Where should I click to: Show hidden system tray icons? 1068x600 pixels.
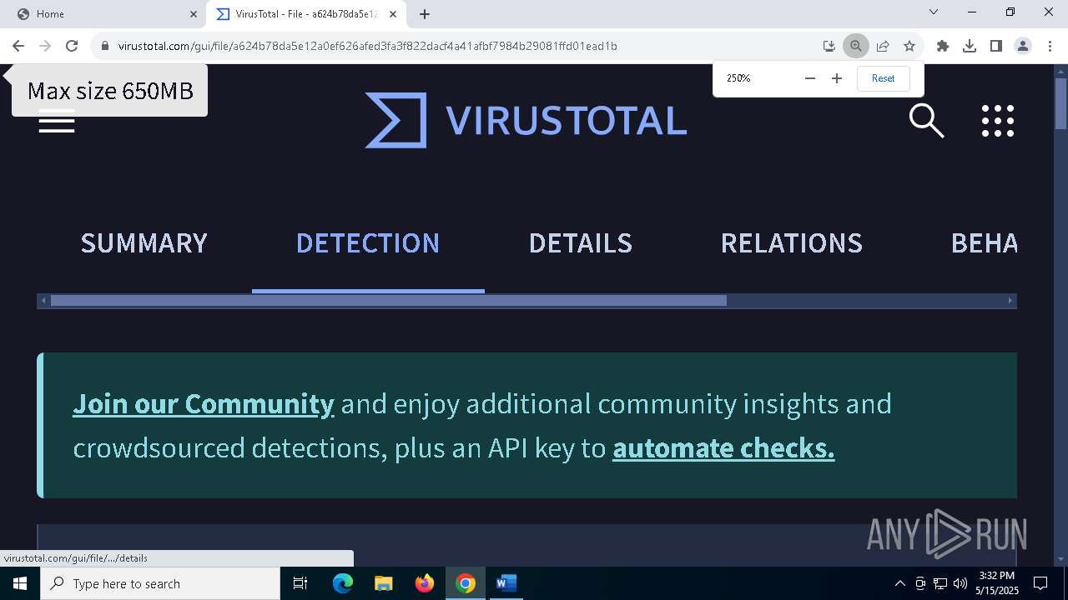(x=899, y=583)
